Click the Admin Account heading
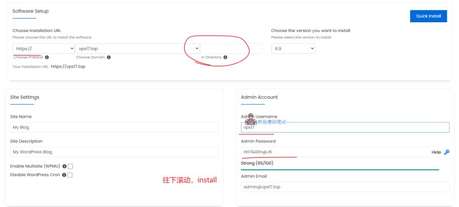Viewport: 459px width, 207px height. point(259,97)
